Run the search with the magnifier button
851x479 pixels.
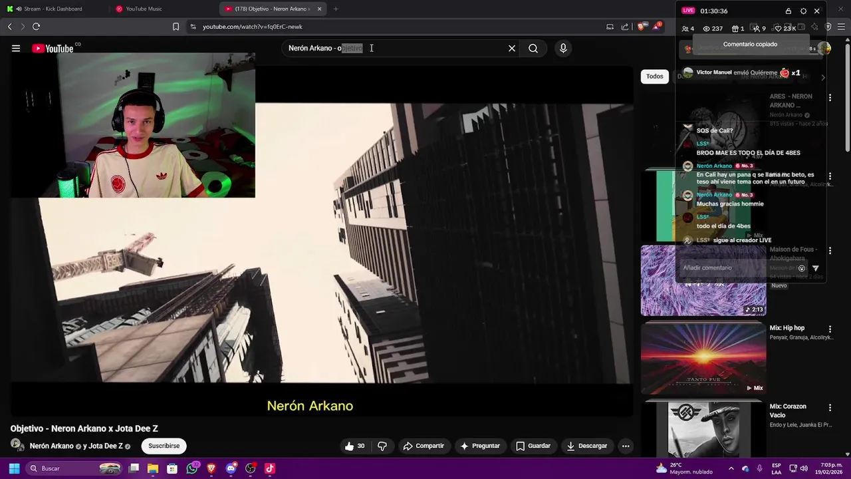[533, 48]
